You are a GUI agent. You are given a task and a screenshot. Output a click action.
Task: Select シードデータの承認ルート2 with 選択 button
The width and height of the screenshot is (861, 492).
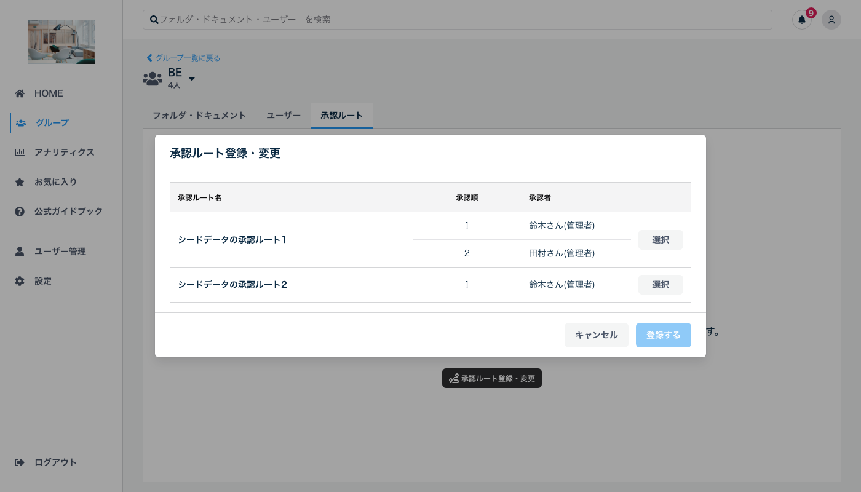[x=661, y=285]
